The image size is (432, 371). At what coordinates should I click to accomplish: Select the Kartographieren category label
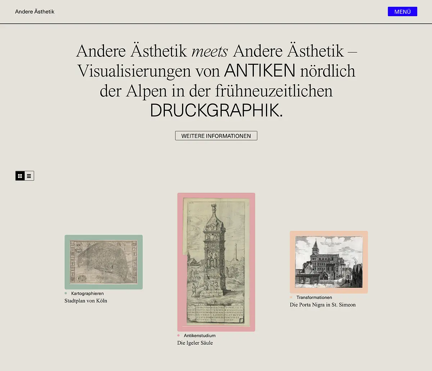tap(87, 293)
